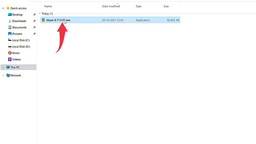Collapse the Today (1) group
This screenshot has width=256, height=144.
(x=40, y=14)
